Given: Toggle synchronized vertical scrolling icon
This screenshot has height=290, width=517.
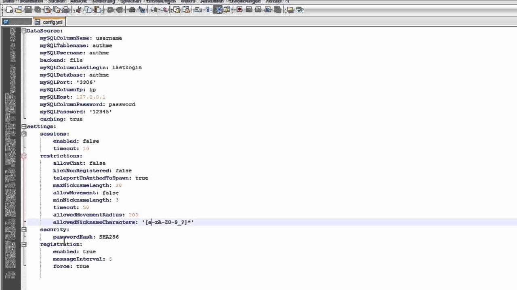Looking at the screenshot, I should (177, 10).
